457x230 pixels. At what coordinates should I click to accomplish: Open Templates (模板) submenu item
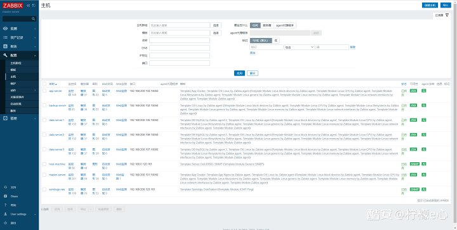[x=13, y=70]
